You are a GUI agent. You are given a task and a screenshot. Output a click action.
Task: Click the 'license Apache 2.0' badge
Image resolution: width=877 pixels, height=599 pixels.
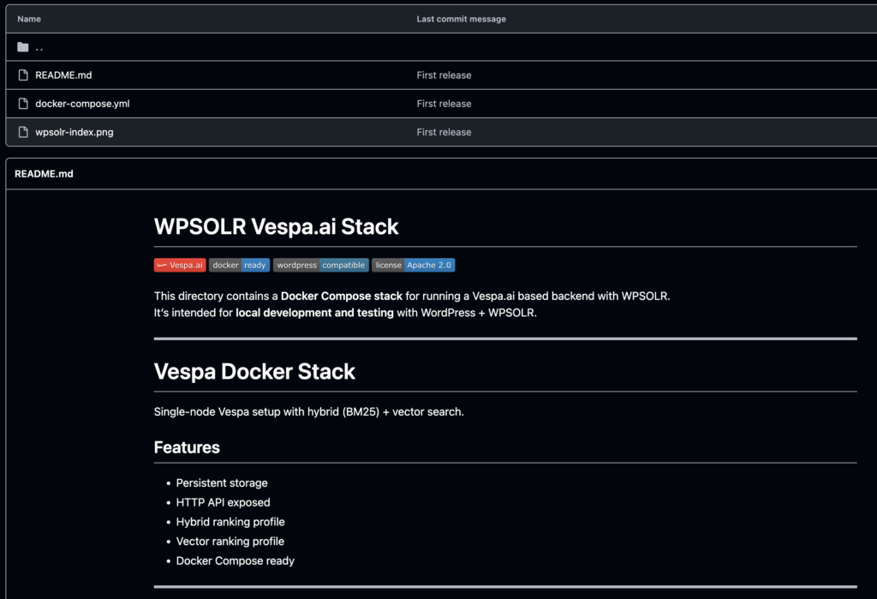[414, 266]
